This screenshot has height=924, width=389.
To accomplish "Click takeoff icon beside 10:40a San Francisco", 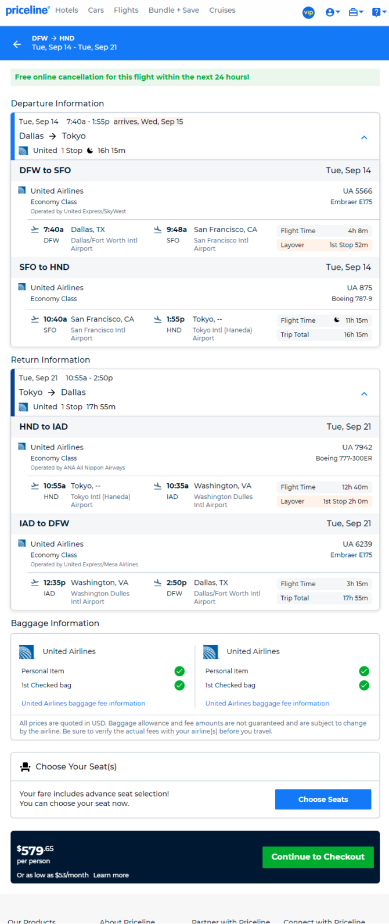I will 35,319.
